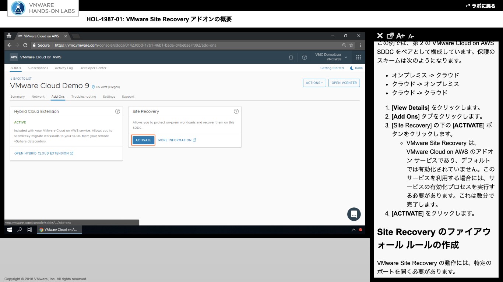Click the 'VMware Cloud Demo 9' title
Viewport: 503px width, 282px height.
[x=50, y=86]
